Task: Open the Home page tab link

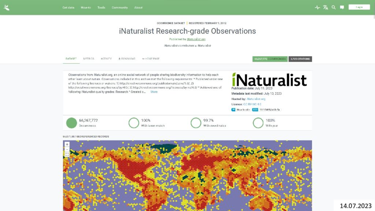Action: [x=151, y=59]
